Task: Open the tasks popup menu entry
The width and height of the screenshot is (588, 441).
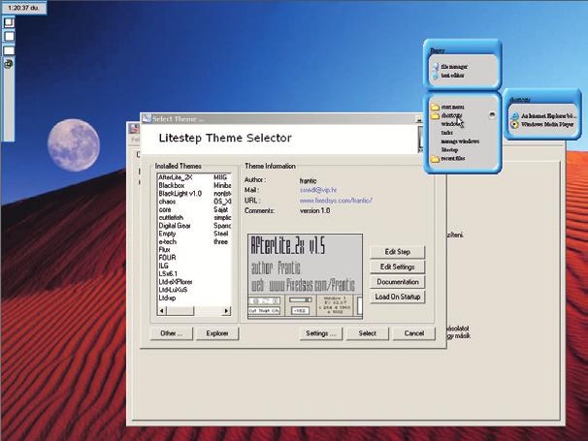Action: (x=447, y=133)
